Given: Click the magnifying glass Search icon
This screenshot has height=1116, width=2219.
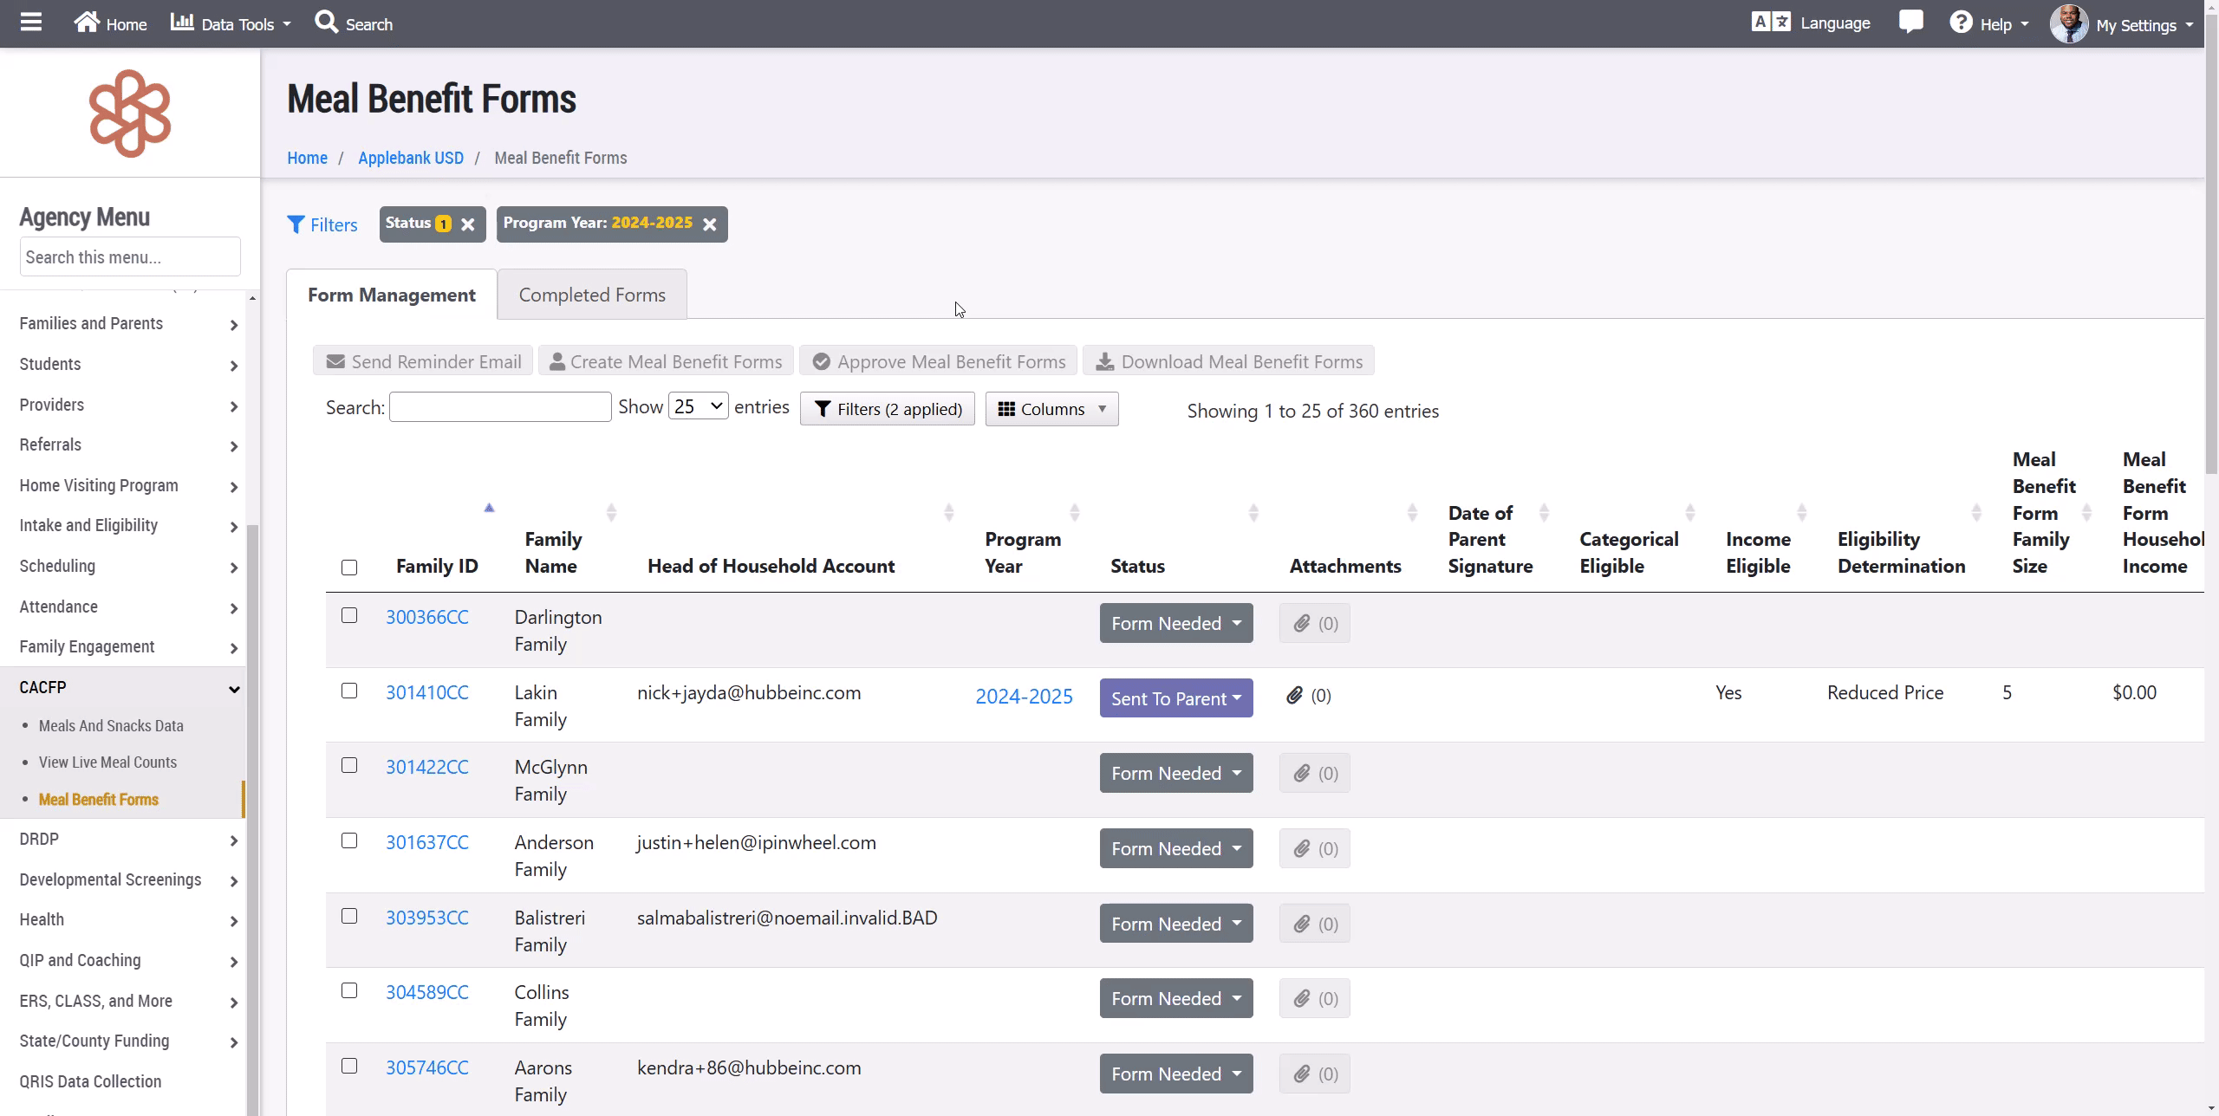Looking at the screenshot, I should point(326,23).
